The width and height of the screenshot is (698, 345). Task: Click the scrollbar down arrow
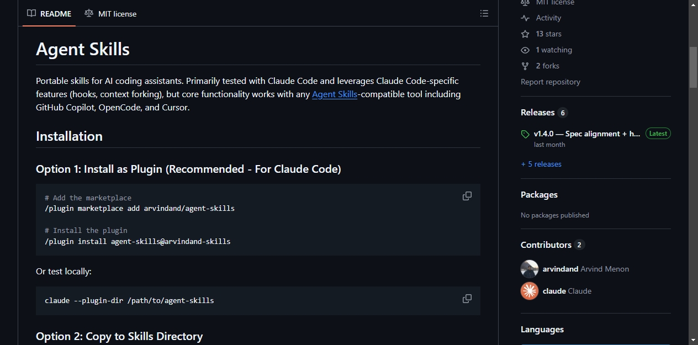coord(693,339)
